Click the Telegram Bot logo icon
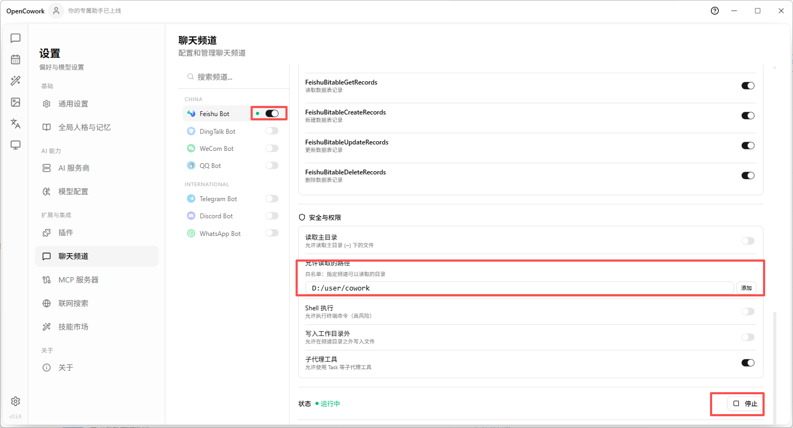 [191, 198]
